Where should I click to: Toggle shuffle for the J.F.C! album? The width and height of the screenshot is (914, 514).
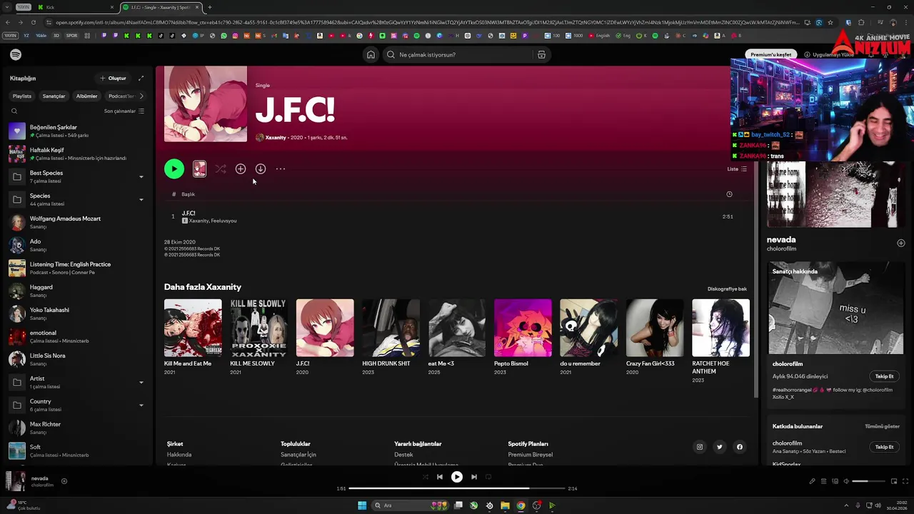pos(221,169)
